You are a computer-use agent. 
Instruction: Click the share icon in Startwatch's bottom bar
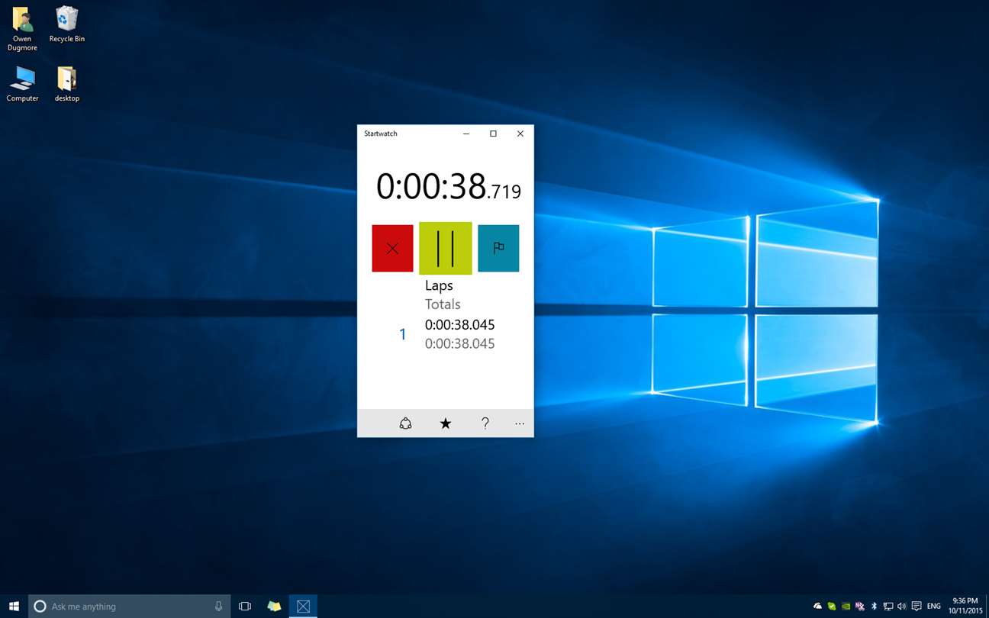coord(406,423)
